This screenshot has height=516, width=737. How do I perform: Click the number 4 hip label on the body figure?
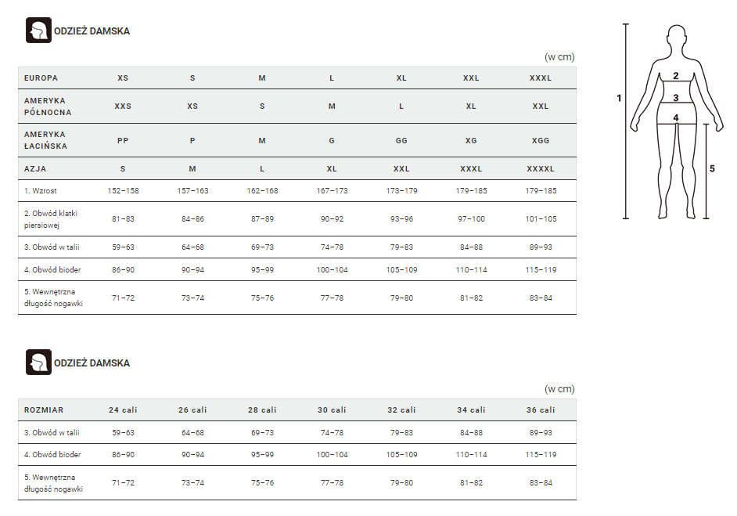[x=675, y=118]
